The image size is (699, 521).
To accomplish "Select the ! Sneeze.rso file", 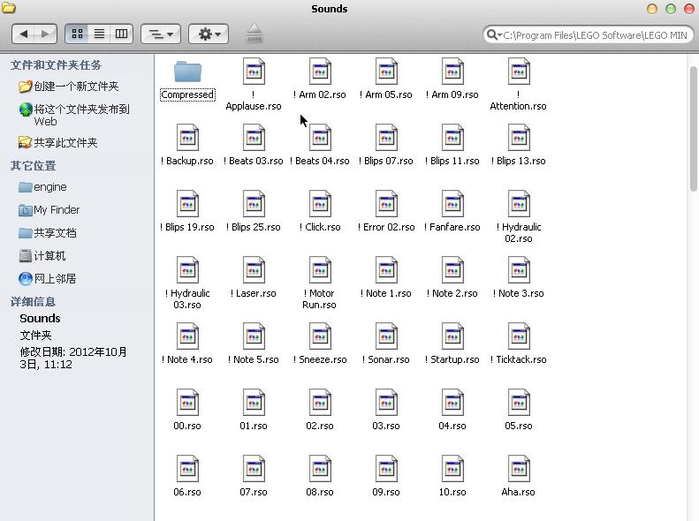I will 320,344.
